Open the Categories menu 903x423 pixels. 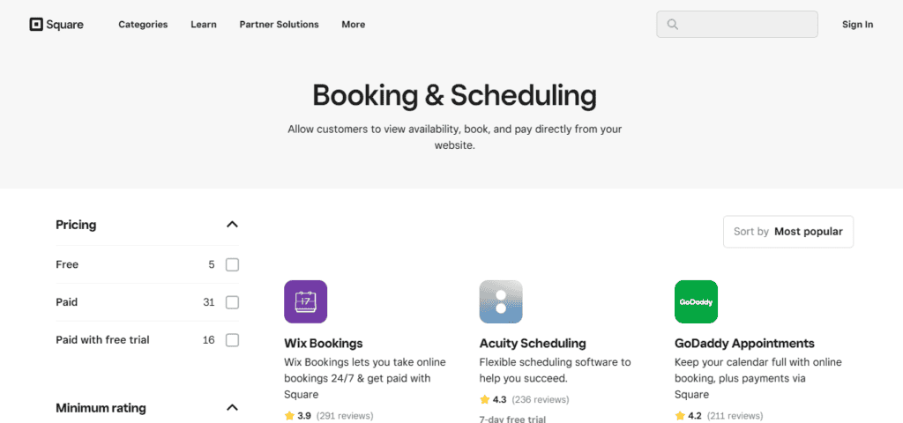(x=143, y=24)
